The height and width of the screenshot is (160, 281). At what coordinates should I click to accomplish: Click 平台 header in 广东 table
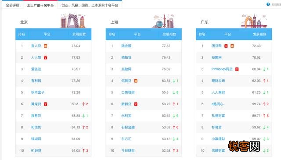[x=227, y=34]
